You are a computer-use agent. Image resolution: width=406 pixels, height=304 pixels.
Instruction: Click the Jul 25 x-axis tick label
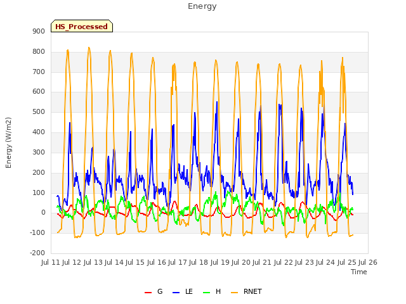pos(347,262)
